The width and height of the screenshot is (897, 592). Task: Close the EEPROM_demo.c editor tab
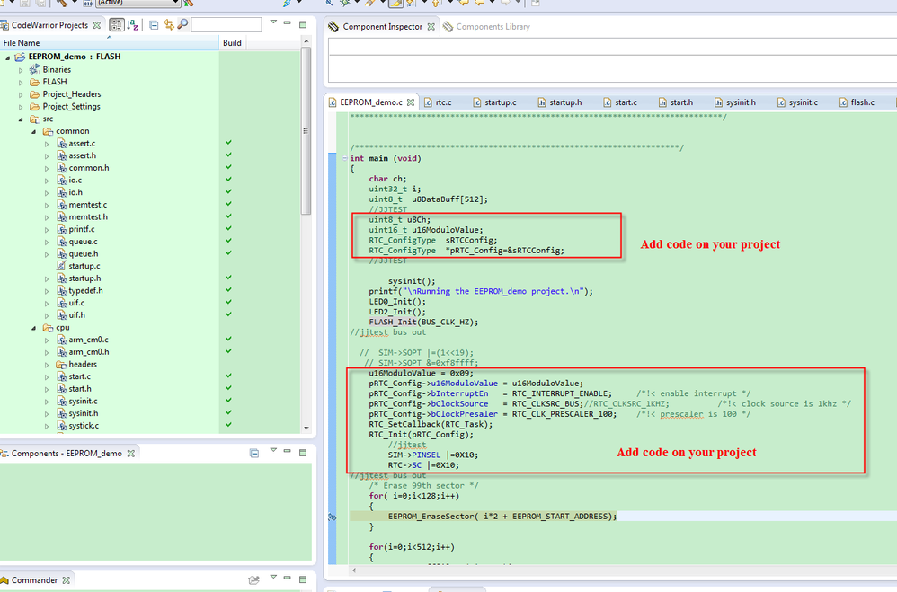(x=411, y=102)
